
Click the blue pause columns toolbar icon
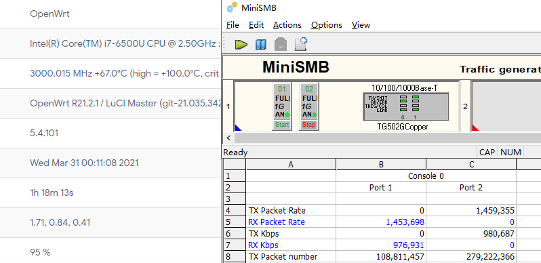[x=261, y=45]
